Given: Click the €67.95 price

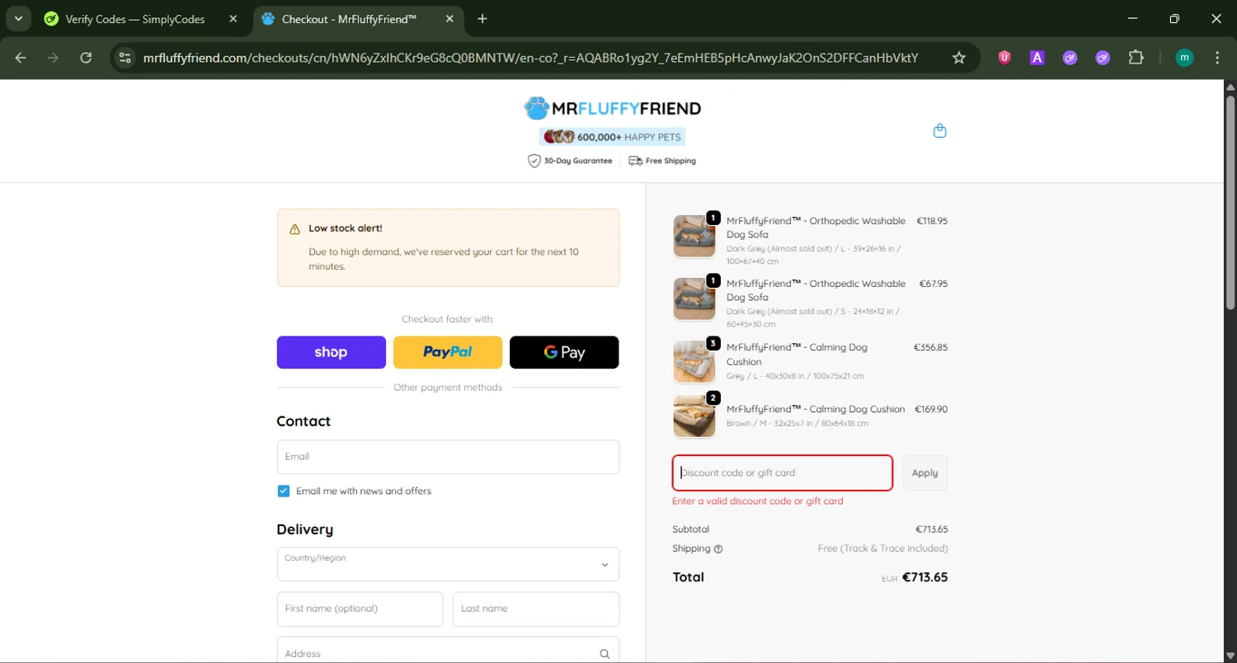Looking at the screenshot, I should pyautogui.click(x=934, y=284).
